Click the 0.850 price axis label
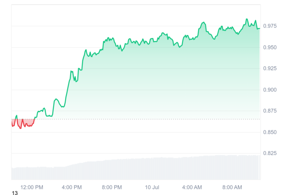The image size is (292, 195). coord(270,132)
